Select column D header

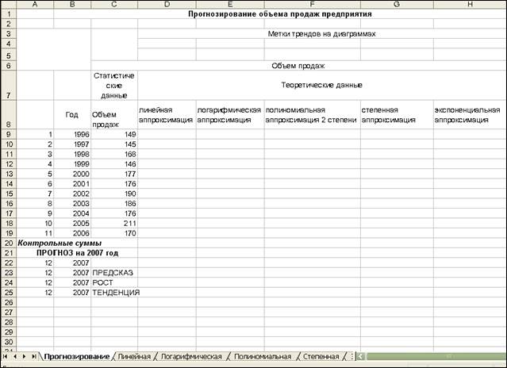[167, 4]
